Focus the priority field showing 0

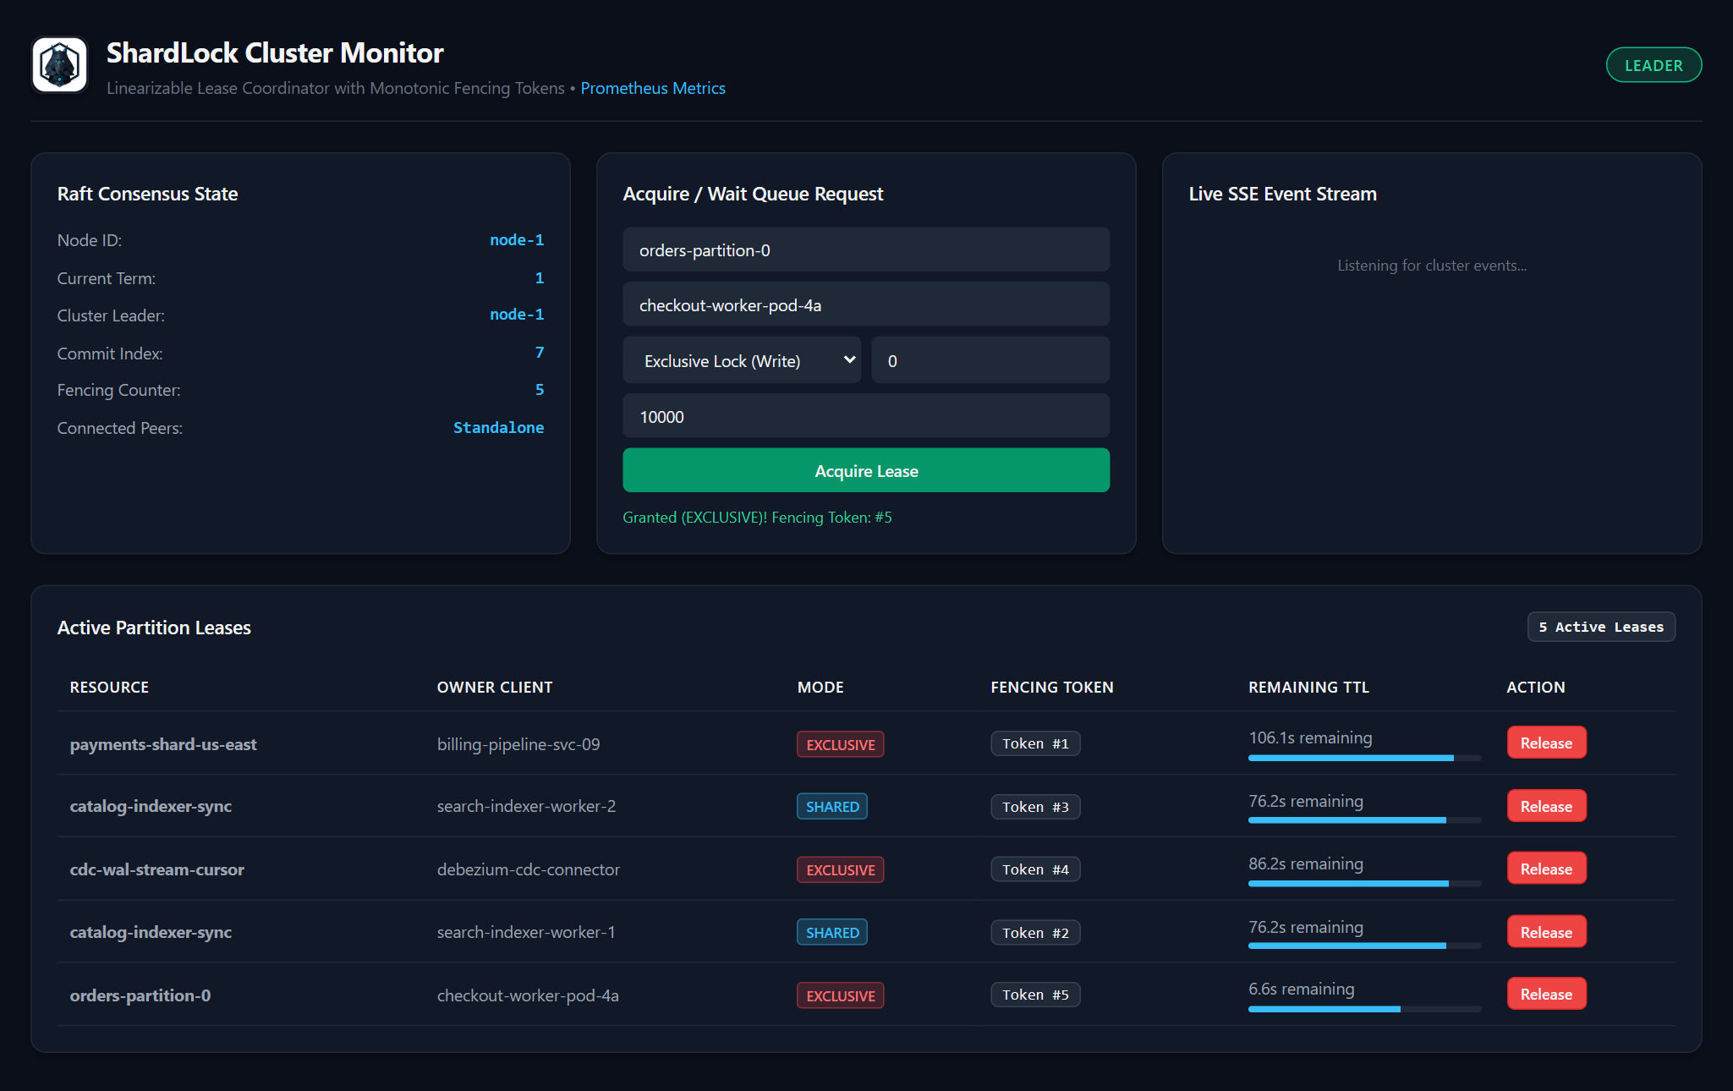(x=990, y=360)
